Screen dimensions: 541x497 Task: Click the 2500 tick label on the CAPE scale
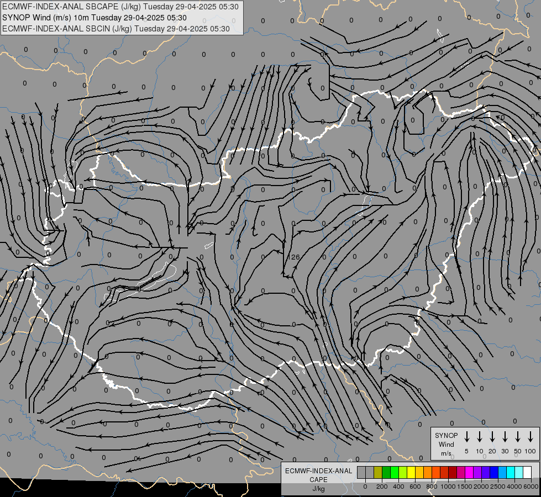pos(498,487)
